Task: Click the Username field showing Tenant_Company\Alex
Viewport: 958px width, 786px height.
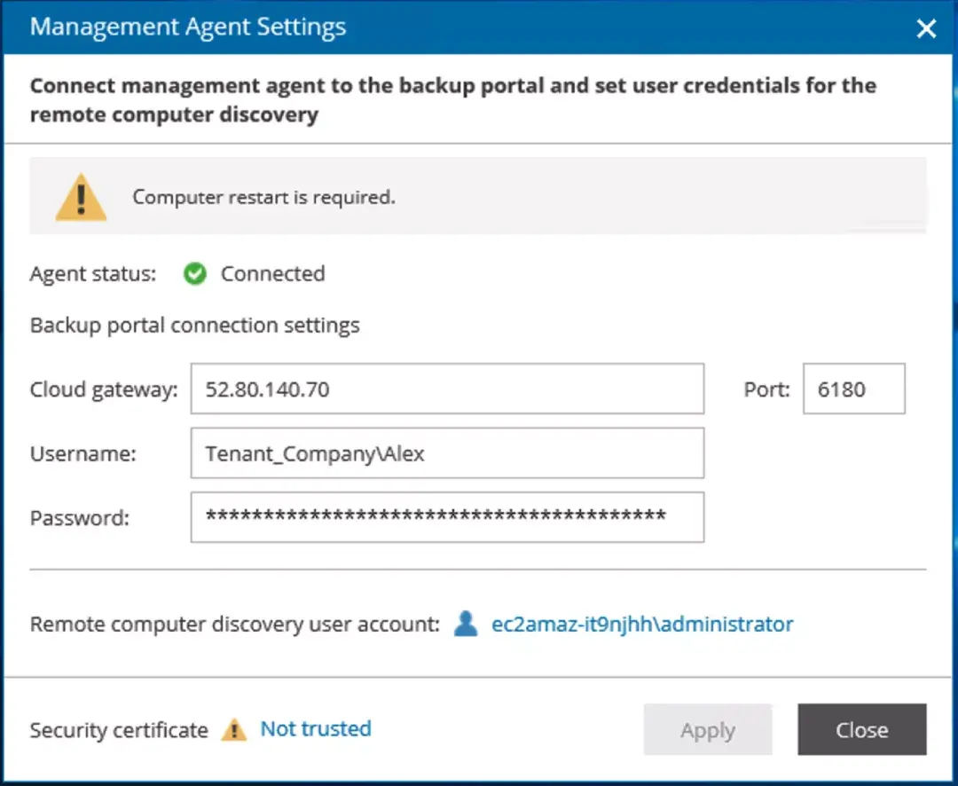Action: pos(447,452)
